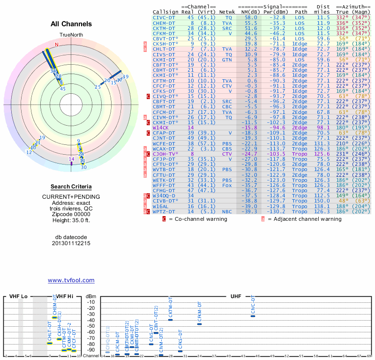Click co-channel warning icon beside CIVQ-DT*
Screen dimensions: 375x360
tap(149, 96)
